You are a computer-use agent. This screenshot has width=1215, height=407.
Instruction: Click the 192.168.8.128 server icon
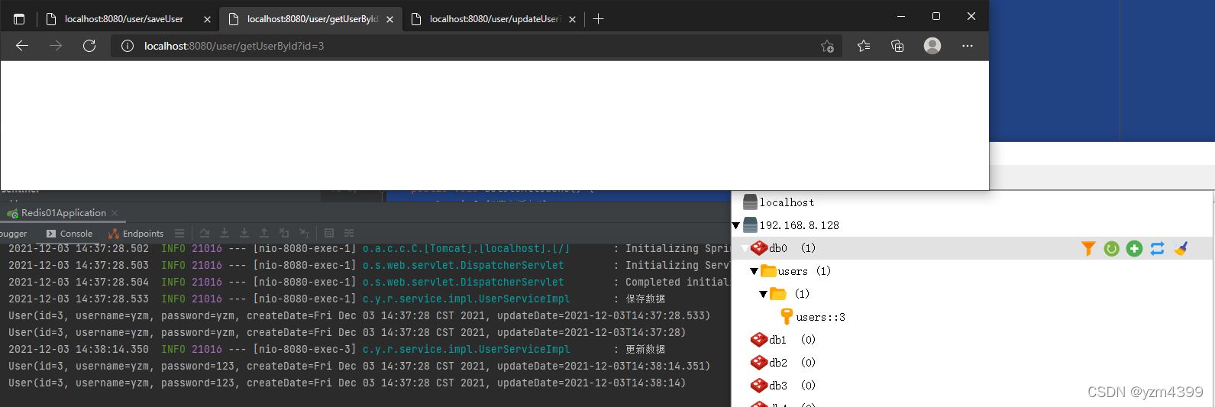(x=750, y=224)
